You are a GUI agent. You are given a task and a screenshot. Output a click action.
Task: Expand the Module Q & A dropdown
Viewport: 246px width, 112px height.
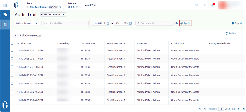tap(73, 7)
